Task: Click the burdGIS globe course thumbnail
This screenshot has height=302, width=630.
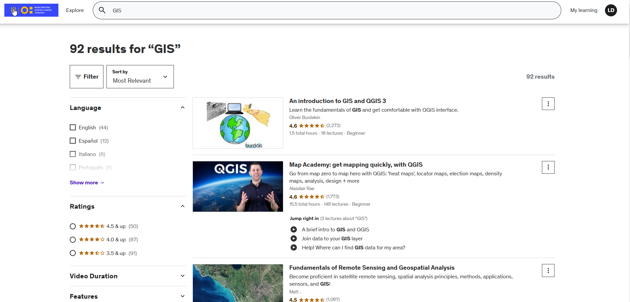Action: pos(238,123)
